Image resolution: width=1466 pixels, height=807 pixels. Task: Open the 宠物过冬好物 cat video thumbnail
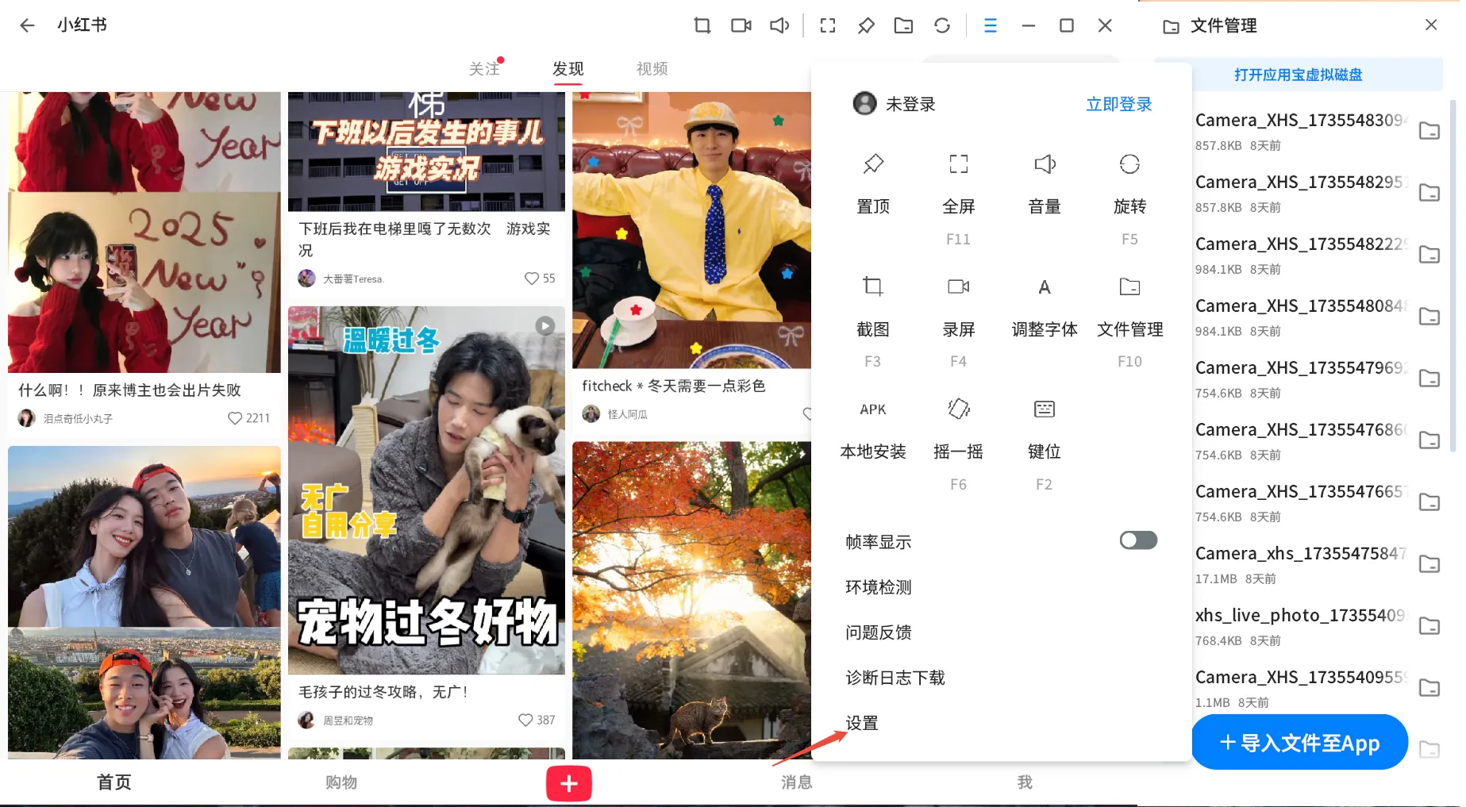[x=426, y=490]
